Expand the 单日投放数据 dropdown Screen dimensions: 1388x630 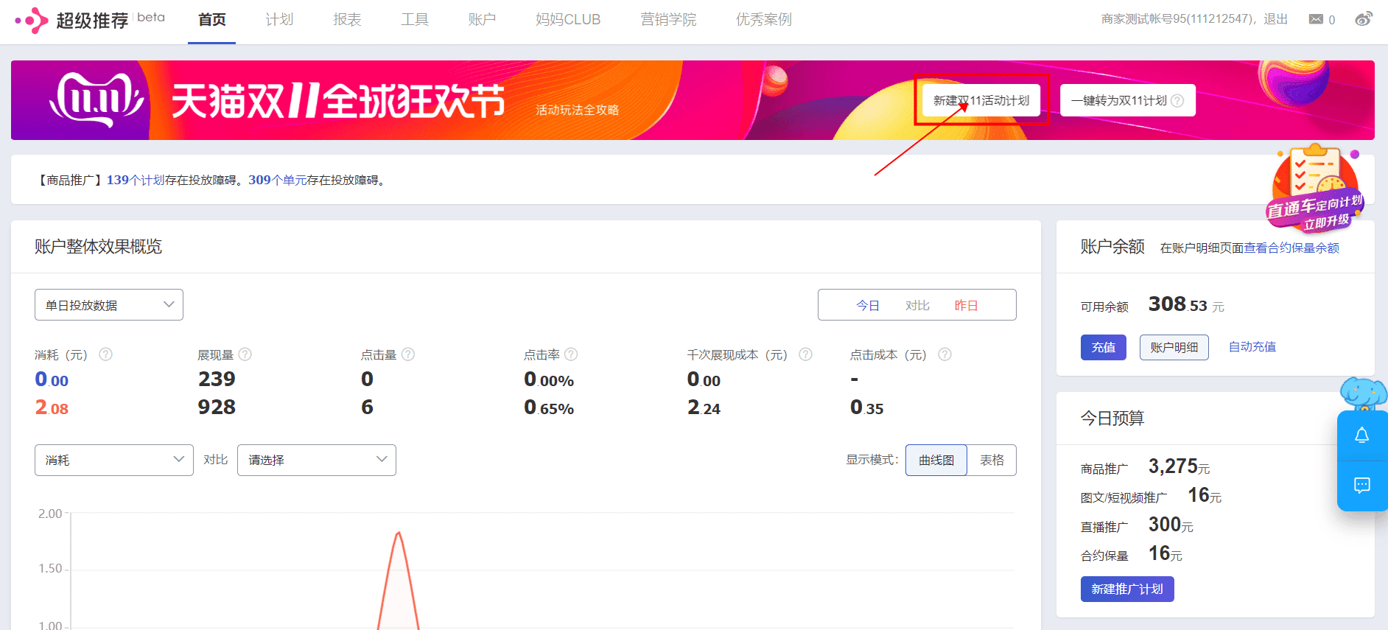coord(109,305)
